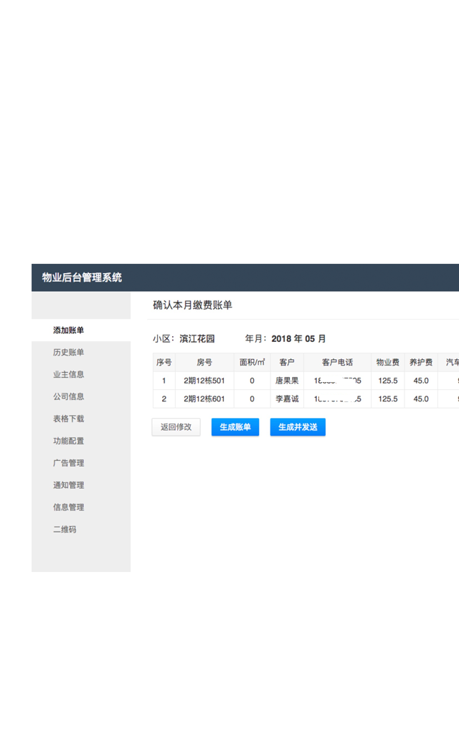Click the 房号 column header

click(x=204, y=363)
